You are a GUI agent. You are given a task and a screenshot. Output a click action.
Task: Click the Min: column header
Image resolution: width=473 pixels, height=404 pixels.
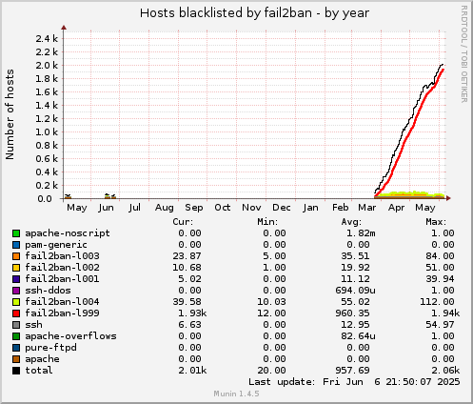click(267, 222)
